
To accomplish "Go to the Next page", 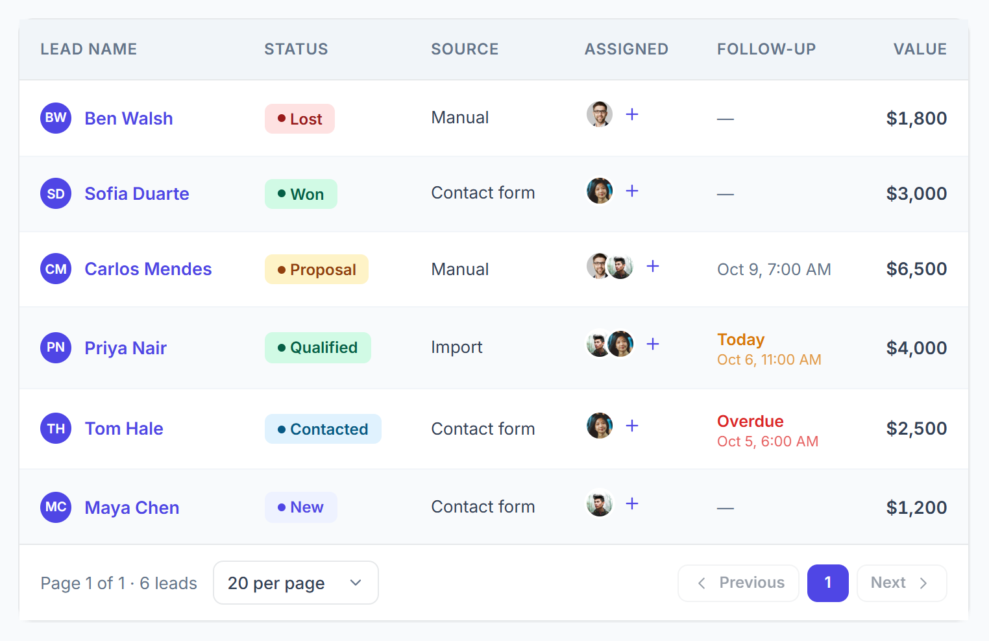I will coord(902,583).
